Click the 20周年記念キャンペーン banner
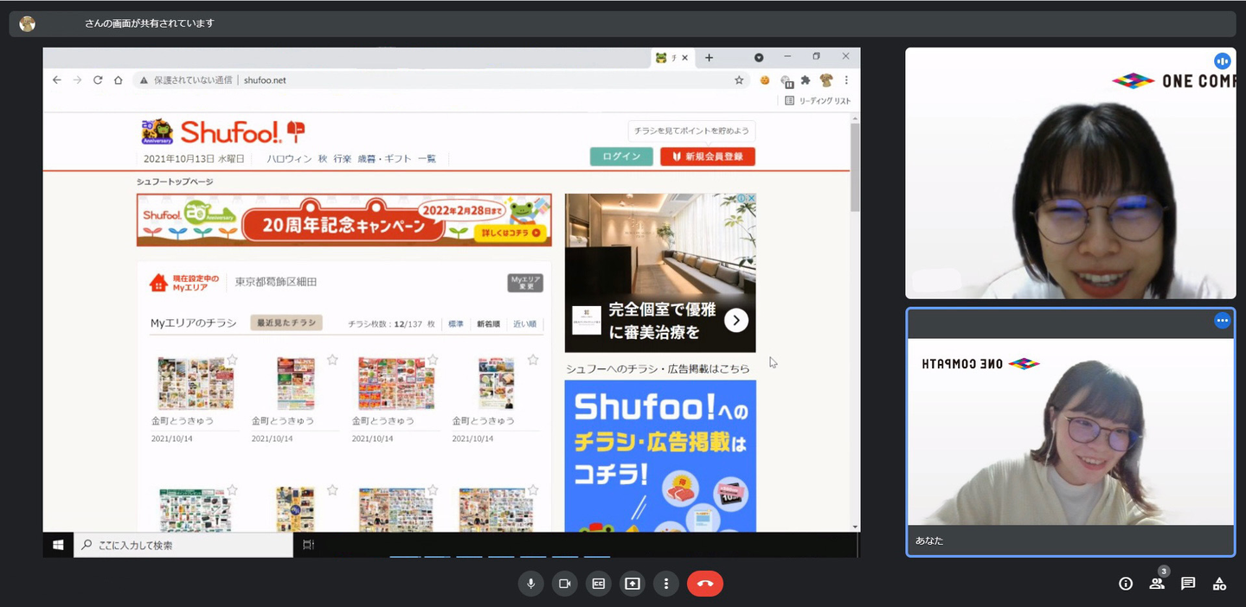The width and height of the screenshot is (1246, 607). [x=344, y=220]
